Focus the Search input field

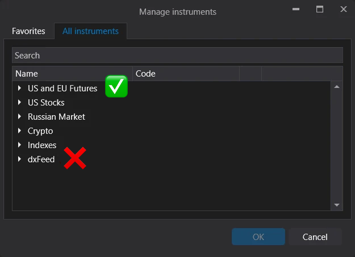177,55
